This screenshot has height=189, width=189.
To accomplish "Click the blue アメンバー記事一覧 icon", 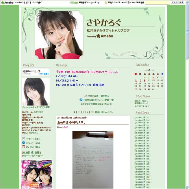I will (x=81, y=100).
